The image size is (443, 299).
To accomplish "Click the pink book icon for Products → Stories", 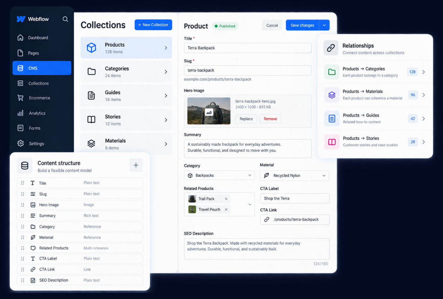I will pyautogui.click(x=332, y=142).
